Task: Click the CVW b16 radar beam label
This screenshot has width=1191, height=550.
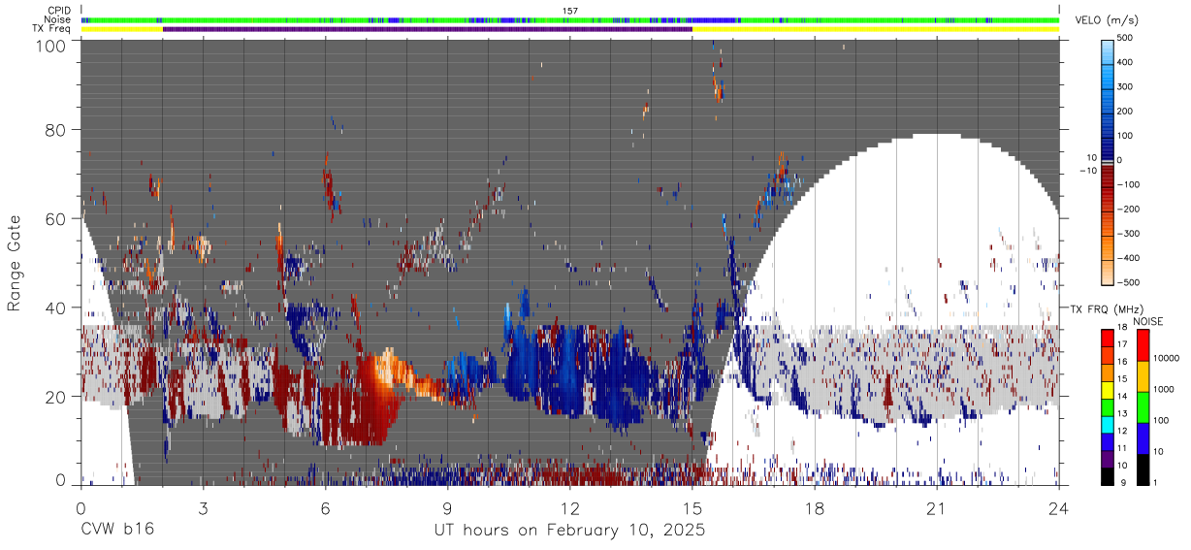Action: (117, 531)
